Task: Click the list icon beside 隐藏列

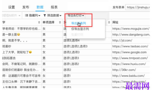Action: pos(27,15)
